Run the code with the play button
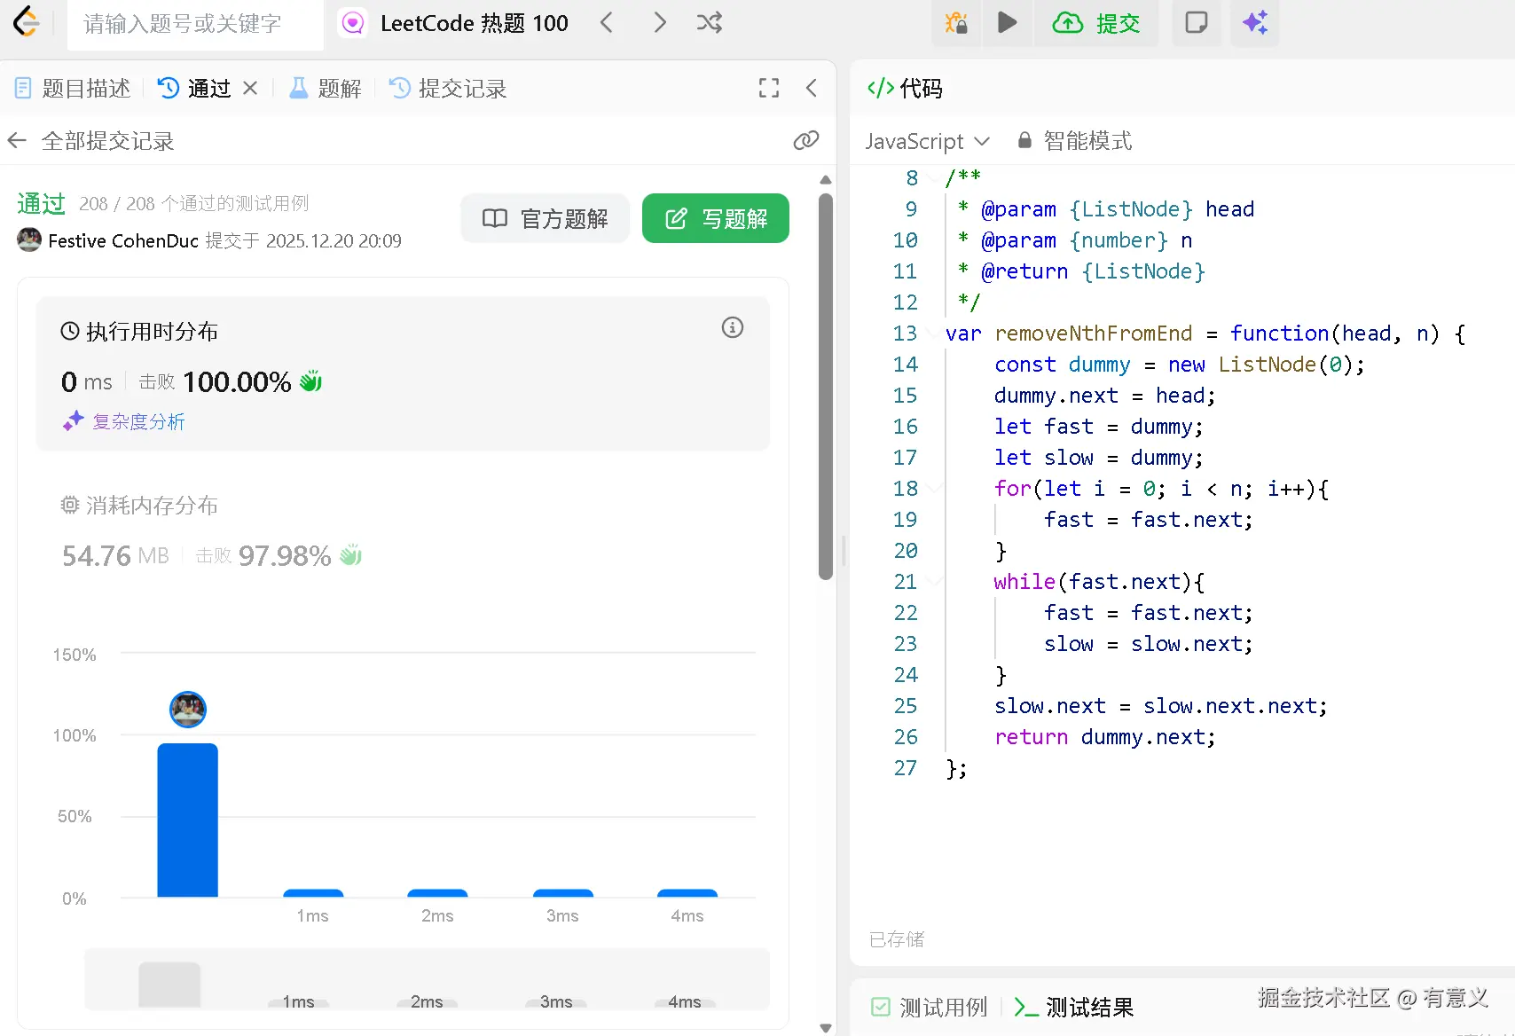 click(1007, 23)
